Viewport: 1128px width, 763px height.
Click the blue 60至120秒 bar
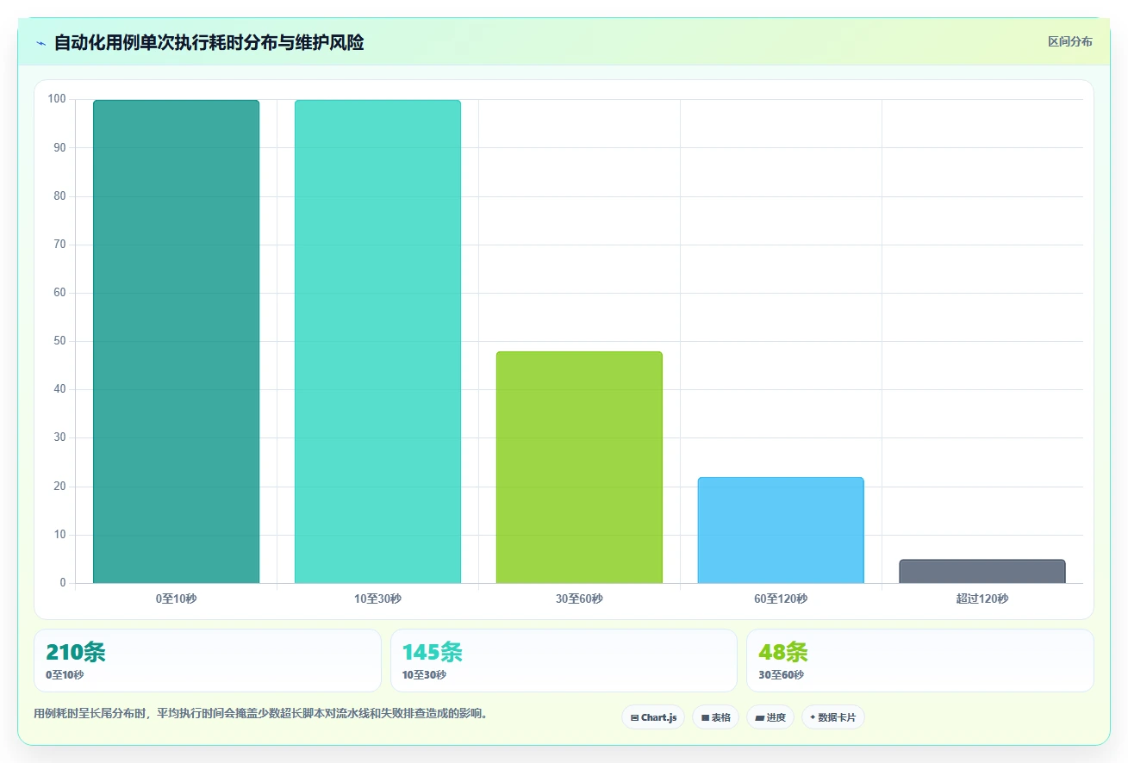(x=781, y=530)
